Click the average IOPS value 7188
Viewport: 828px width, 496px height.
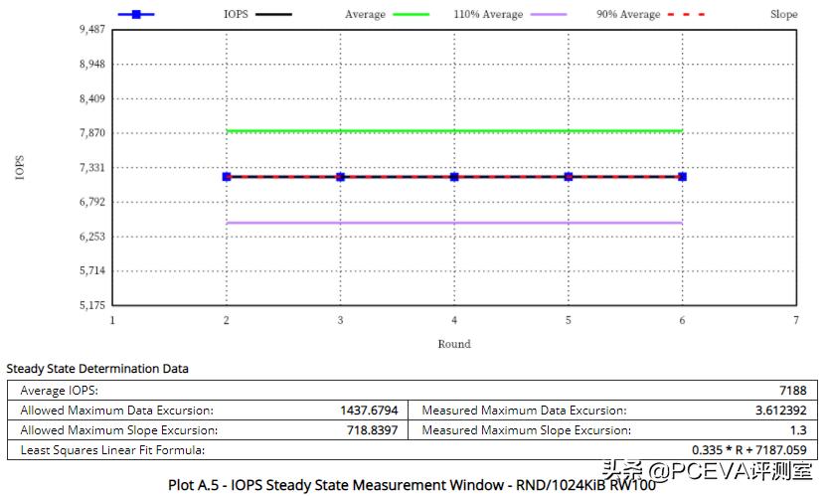click(x=793, y=391)
